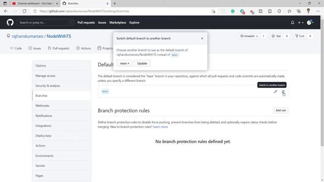The image size is (324, 182).
Task: Open the browser profile avatar
Action: pyautogui.click(x=308, y=11)
